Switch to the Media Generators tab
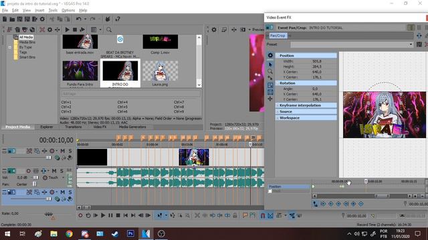Image resolution: width=428 pixels, height=240 pixels. click(132, 127)
